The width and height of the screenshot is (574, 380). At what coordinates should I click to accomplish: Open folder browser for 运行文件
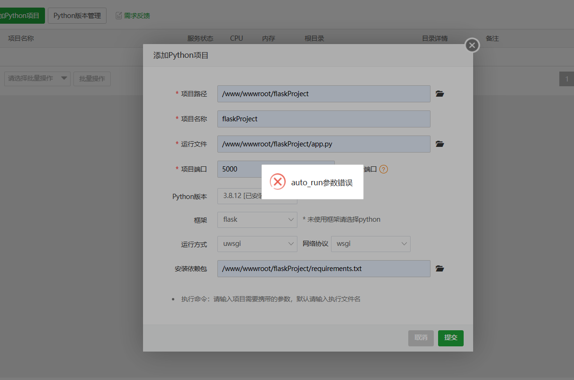tap(440, 144)
